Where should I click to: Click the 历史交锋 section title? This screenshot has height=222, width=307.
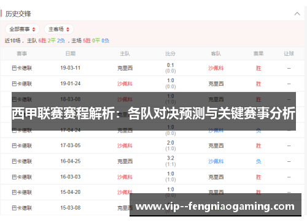click(18, 14)
